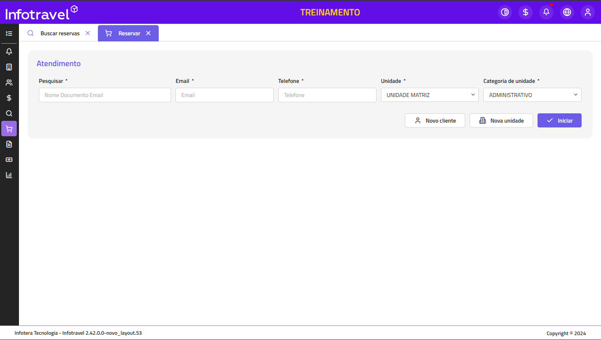Open the document icon in sidebar
Viewport: 601px width, 340px height.
[9, 144]
